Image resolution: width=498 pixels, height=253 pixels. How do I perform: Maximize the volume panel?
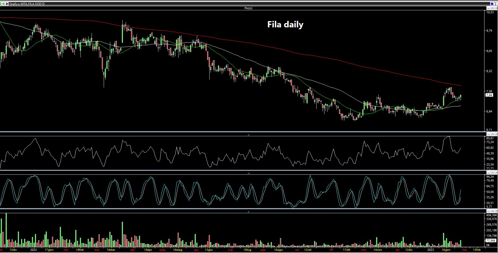click(493, 211)
